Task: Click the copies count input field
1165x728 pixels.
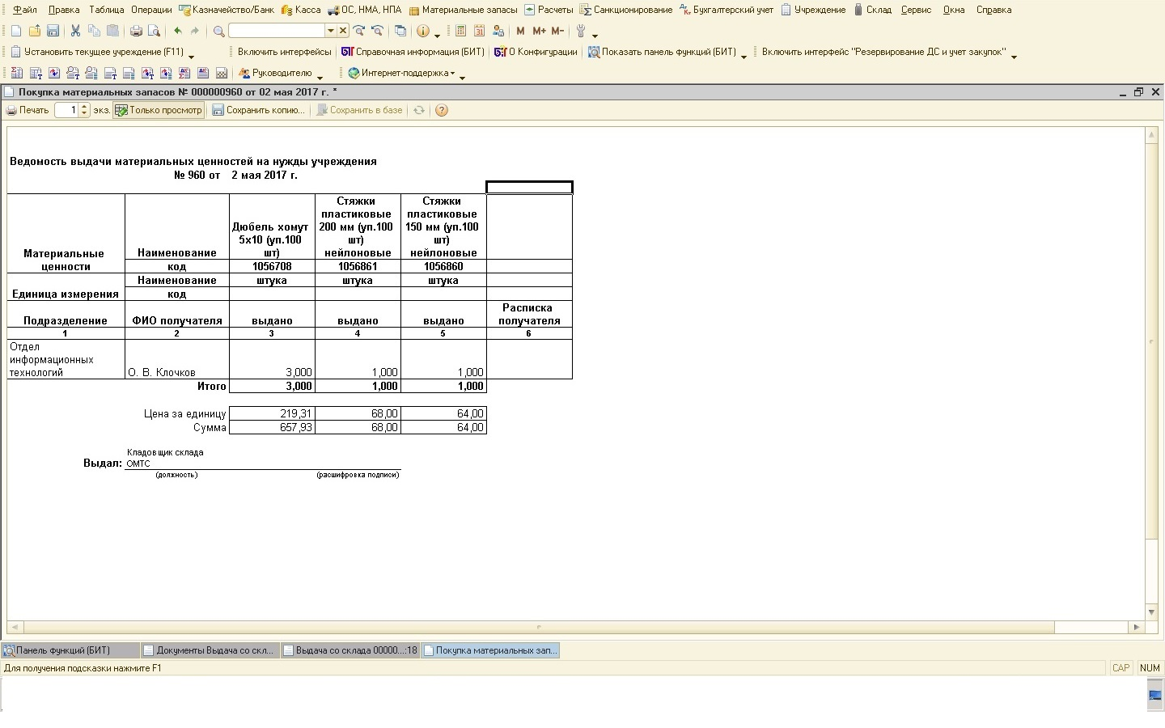Action: (x=67, y=110)
